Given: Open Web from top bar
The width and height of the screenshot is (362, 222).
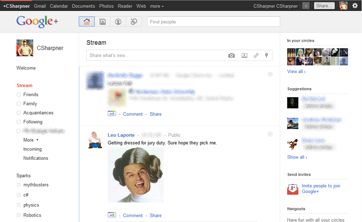Looking at the screenshot, I should click(141, 6).
